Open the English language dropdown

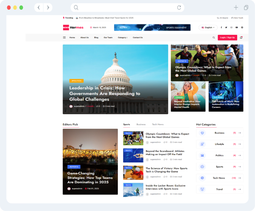coord(208,28)
